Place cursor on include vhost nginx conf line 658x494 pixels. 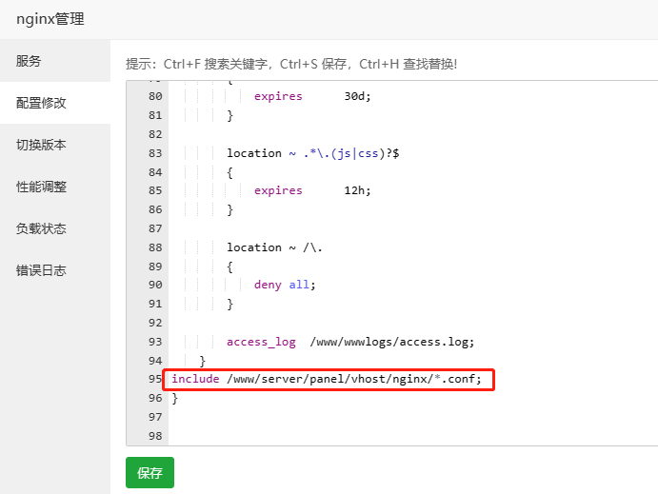click(x=327, y=379)
